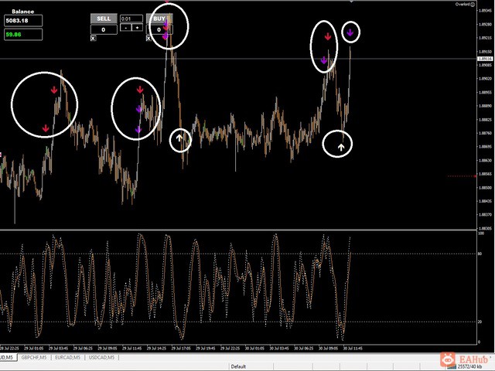
Task: Click the lowest red down arrow in leftmost circle
Action: [x=46, y=128]
